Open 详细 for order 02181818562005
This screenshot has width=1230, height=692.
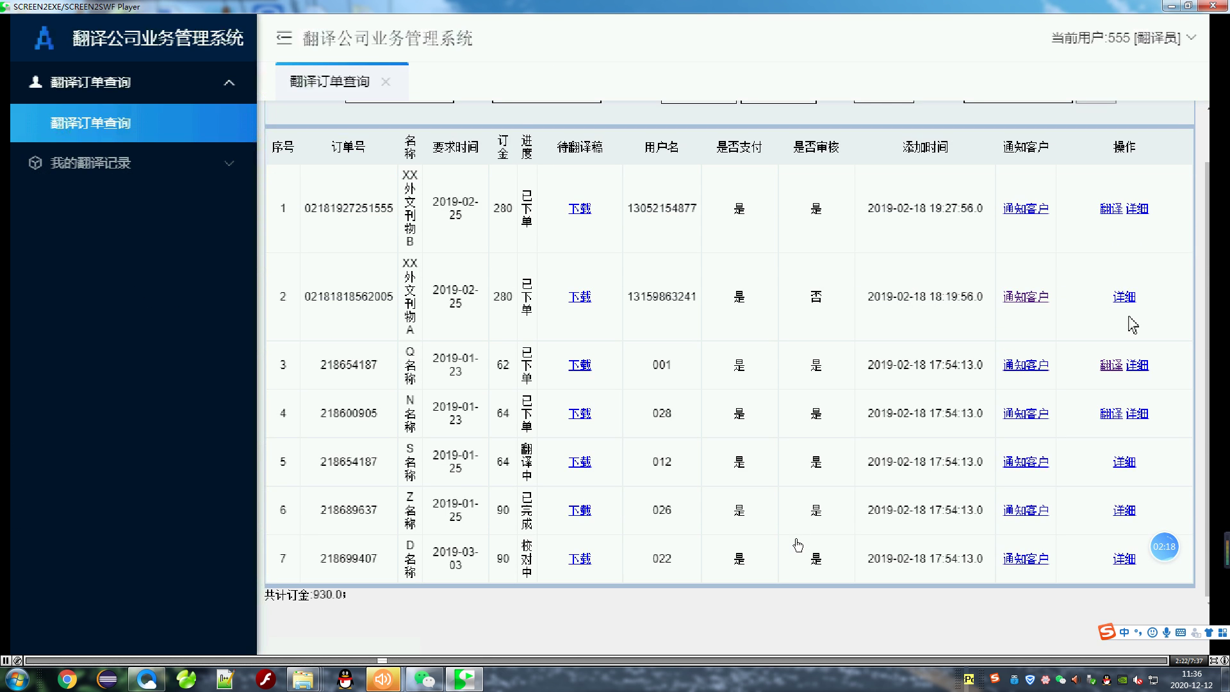click(x=1124, y=297)
